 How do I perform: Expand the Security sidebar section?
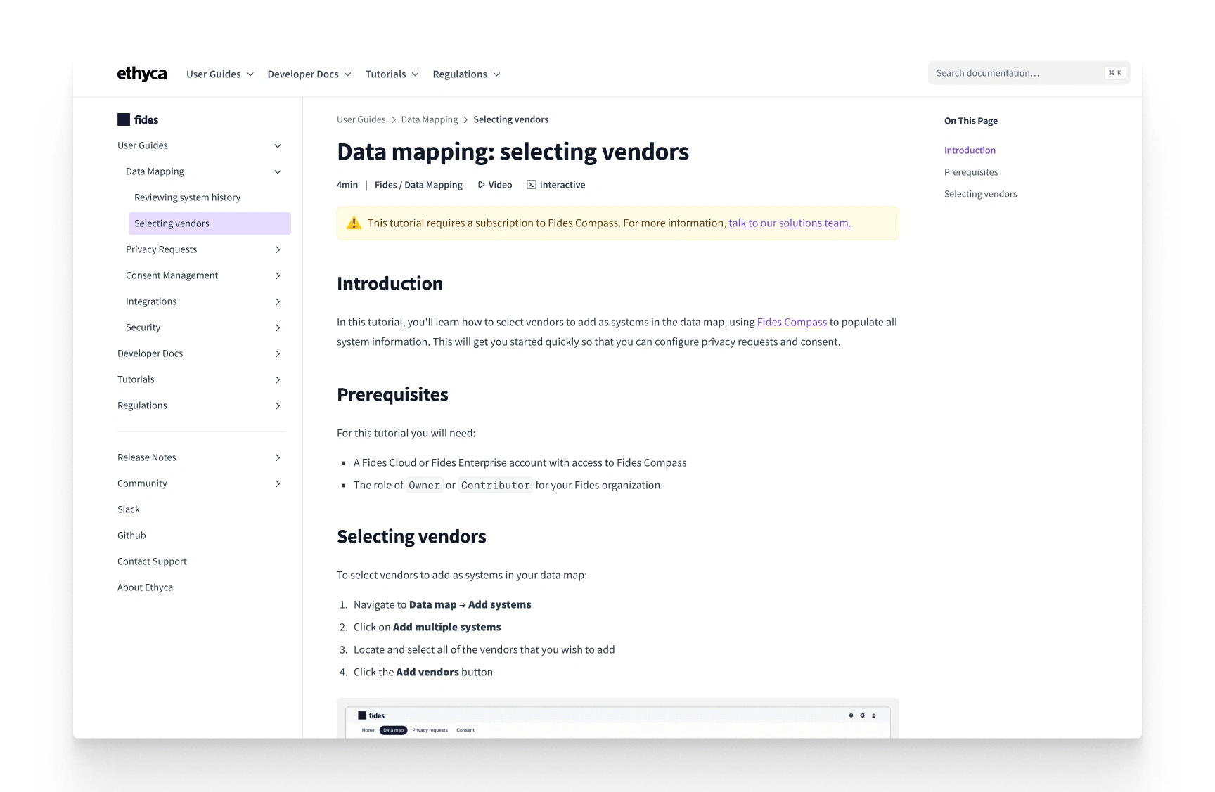pos(278,328)
